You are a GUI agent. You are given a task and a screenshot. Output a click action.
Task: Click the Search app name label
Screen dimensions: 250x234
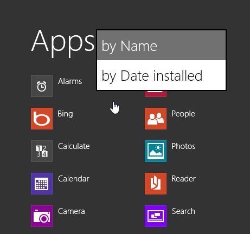click(183, 211)
